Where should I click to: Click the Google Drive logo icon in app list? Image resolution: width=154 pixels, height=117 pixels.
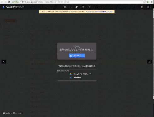tap(71, 74)
